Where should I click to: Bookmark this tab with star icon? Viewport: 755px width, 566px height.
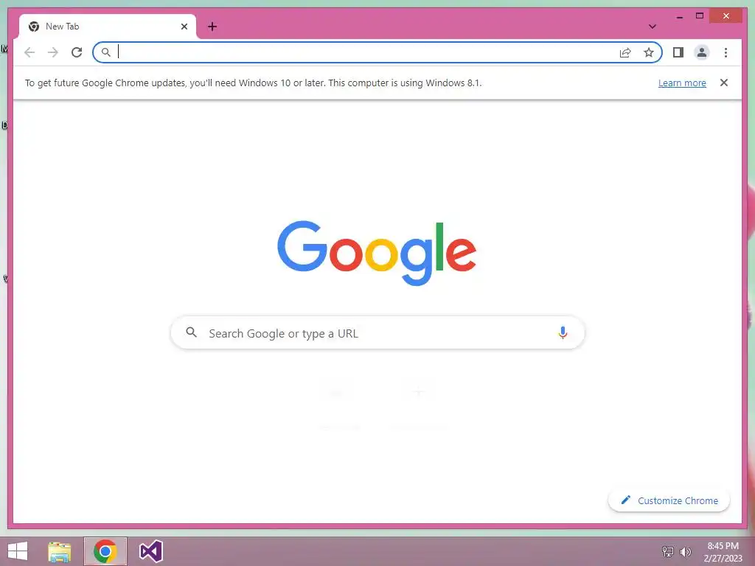coord(649,52)
